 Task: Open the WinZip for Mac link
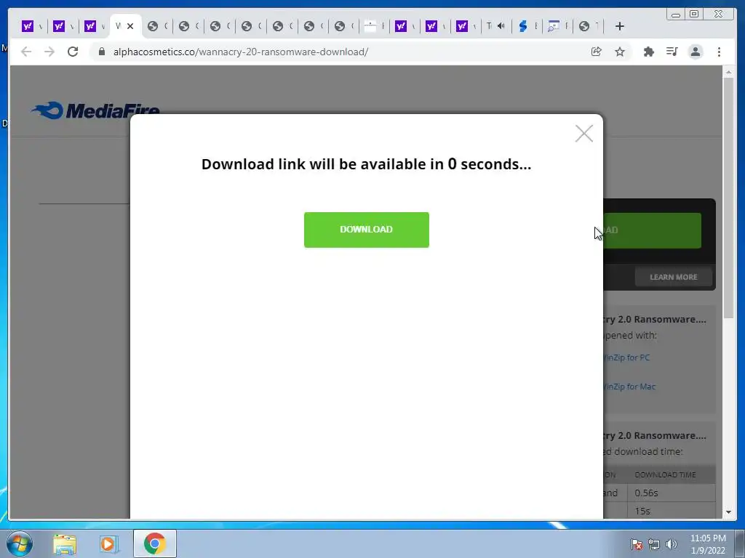point(629,387)
